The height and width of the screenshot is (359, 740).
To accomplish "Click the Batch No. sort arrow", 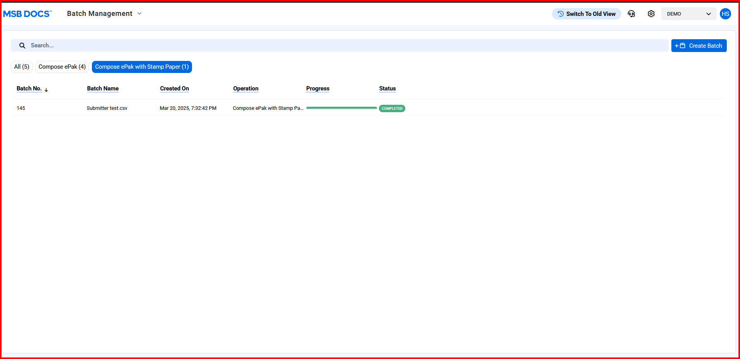I will [46, 90].
